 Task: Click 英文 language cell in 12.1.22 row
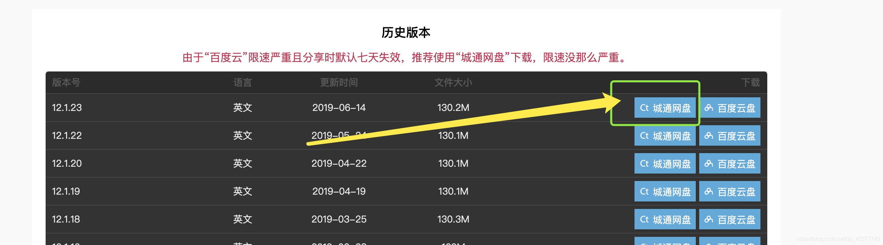click(243, 136)
